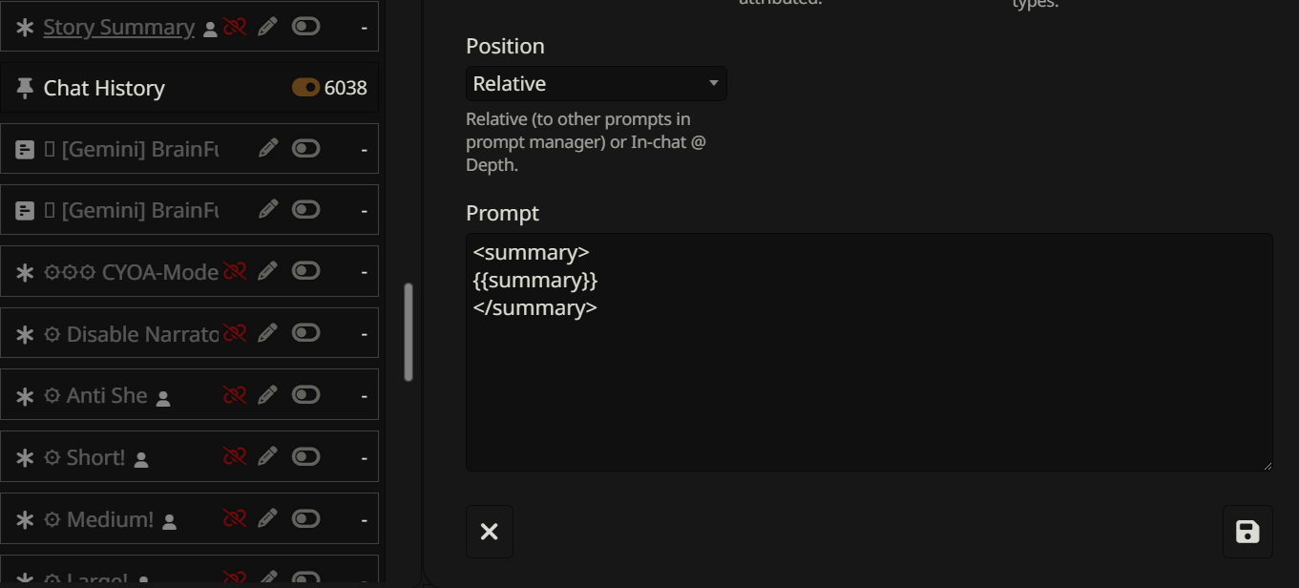This screenshot has height=588, width=1299.
Task: Disable the Chat History toggle
Action: point(305,88)
